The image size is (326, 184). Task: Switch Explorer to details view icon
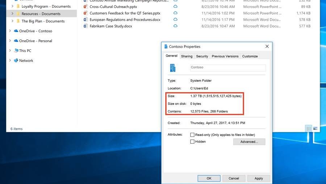click(309, 128)
